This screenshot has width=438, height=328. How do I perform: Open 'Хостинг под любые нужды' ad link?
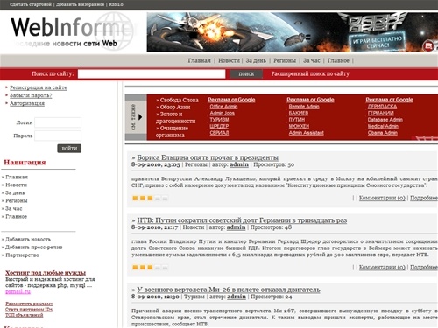coord(46,273)
